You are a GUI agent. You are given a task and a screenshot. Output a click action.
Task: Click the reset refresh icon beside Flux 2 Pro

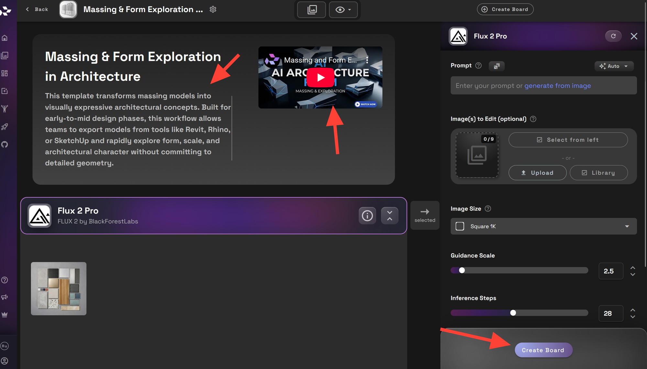pyautogui.click(x=613, y=36)
